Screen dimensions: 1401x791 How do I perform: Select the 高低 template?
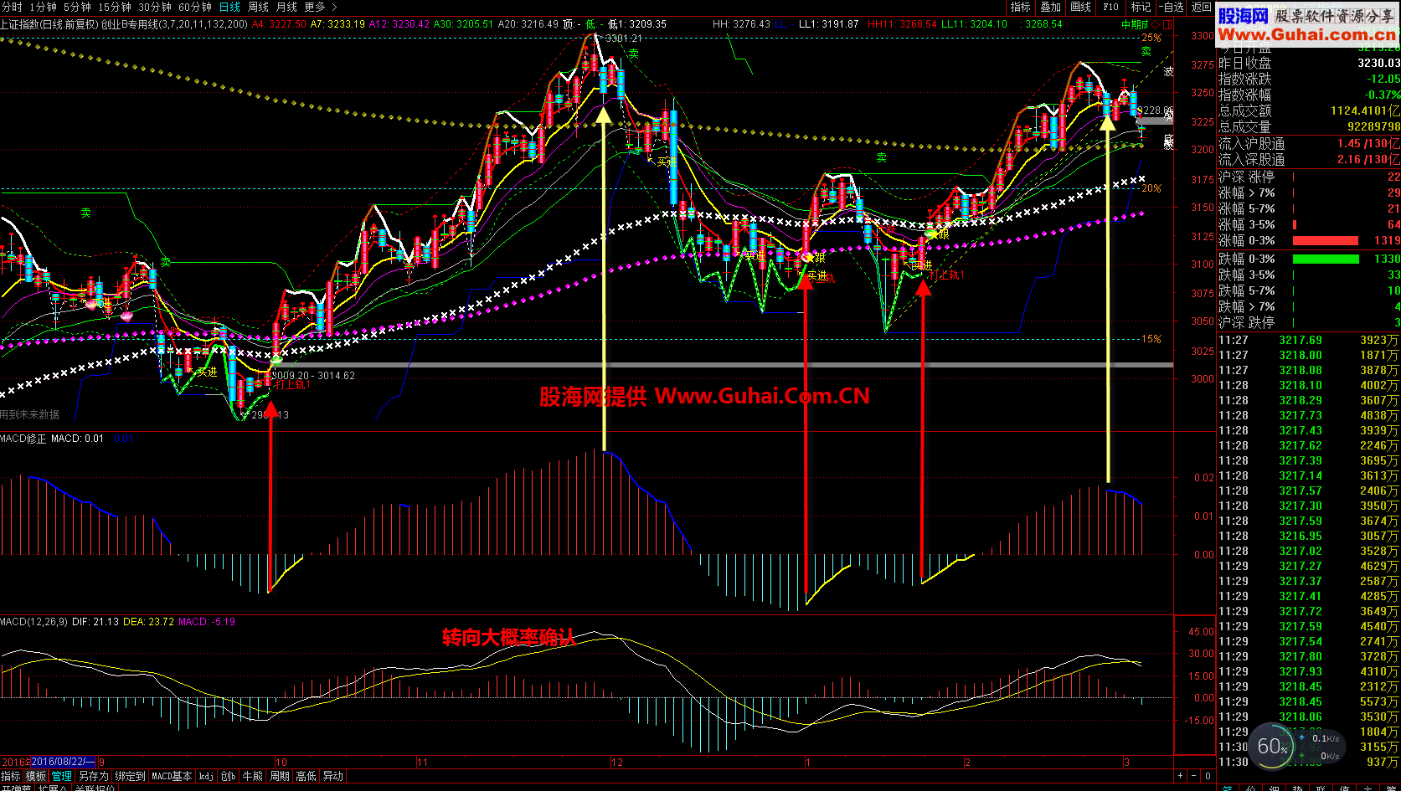pos(306,777)
